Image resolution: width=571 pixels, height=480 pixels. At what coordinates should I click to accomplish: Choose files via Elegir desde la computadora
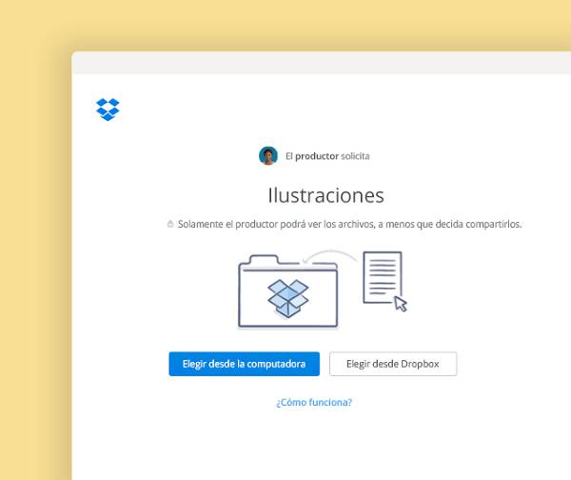tap(244, 364)
